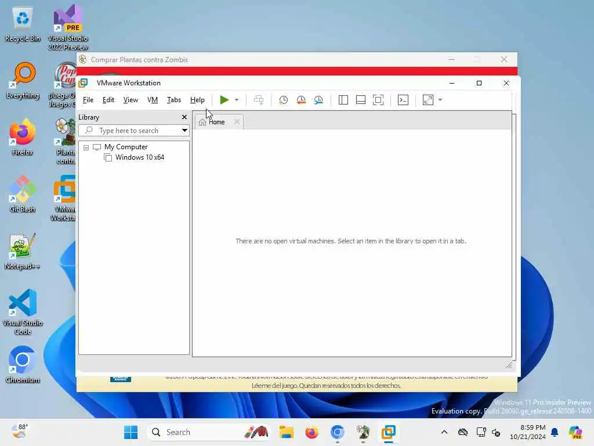Click the stretch guest display icon
The width and height of the screenshot is (594, 446).
tap(428, 100)
